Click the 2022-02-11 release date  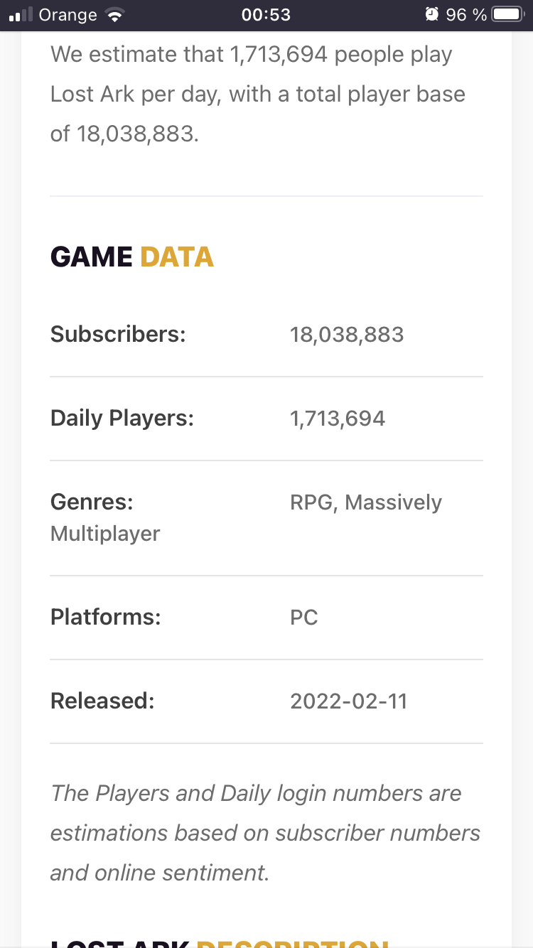[x=349, y=701]
